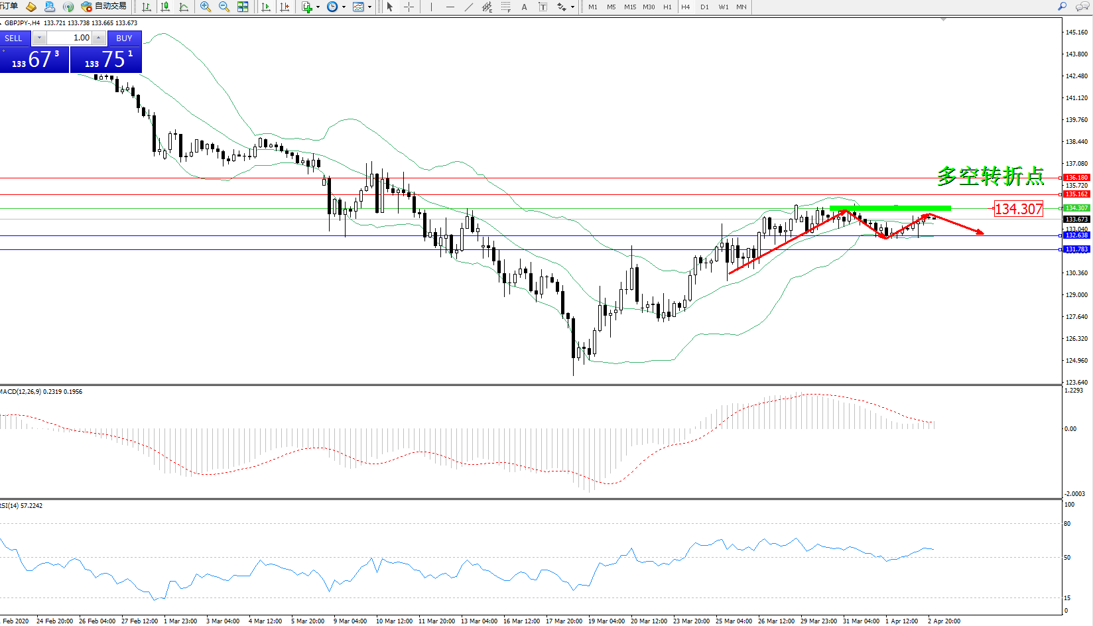Switch to the D1 timeframe
This screenshot has width=1093, height=626.
point(704,7)
